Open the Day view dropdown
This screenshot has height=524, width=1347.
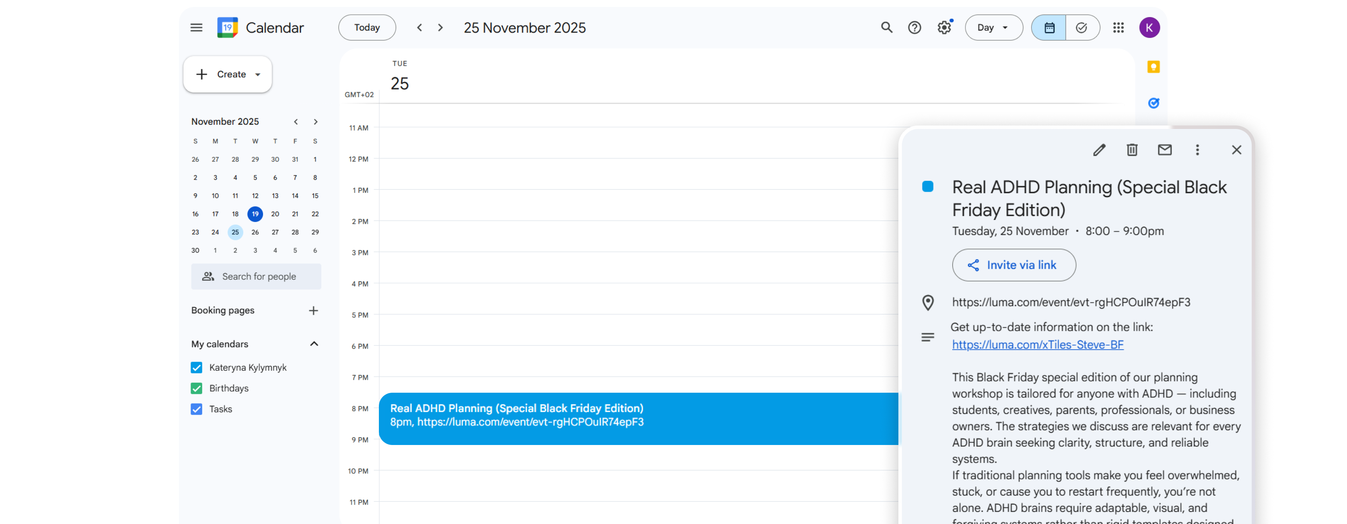(993, 28)
